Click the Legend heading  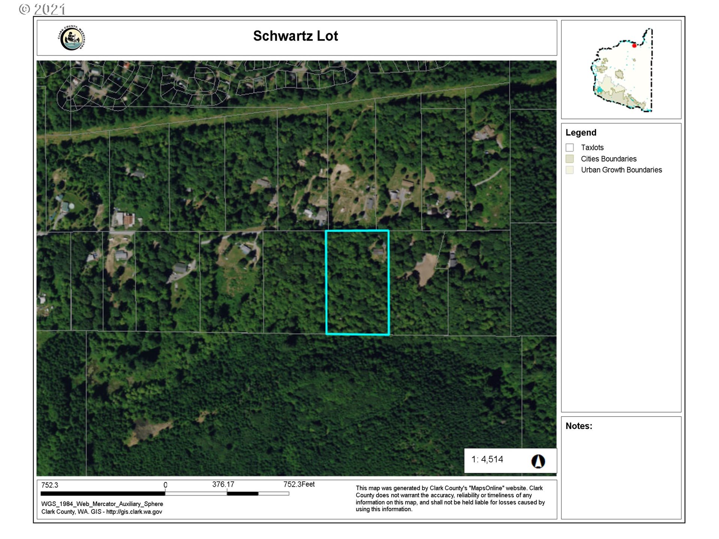pos(581,133)
